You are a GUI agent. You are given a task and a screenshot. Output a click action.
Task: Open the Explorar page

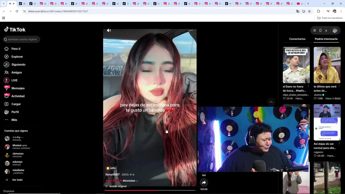(x=14, y=57)
